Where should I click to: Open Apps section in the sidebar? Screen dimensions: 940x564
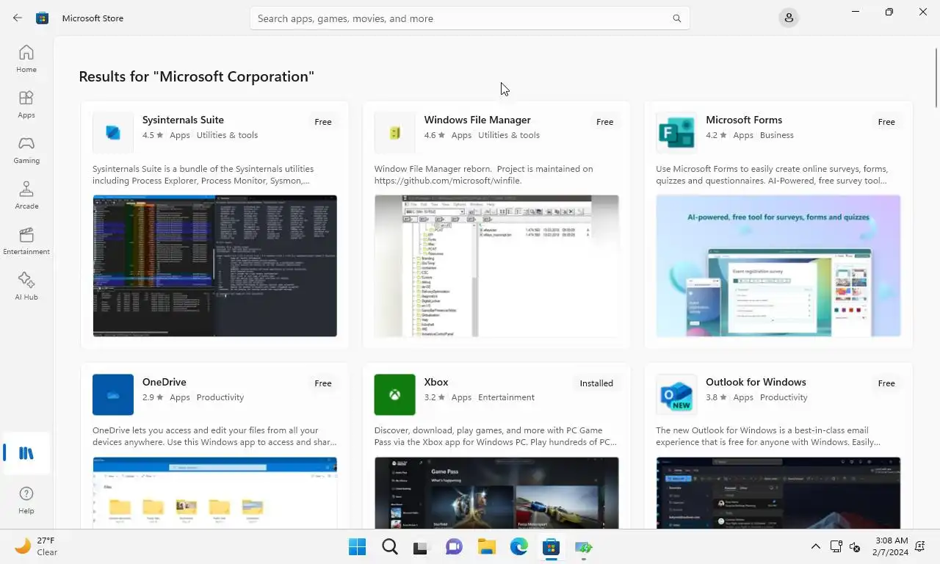[x=26, y=104]
